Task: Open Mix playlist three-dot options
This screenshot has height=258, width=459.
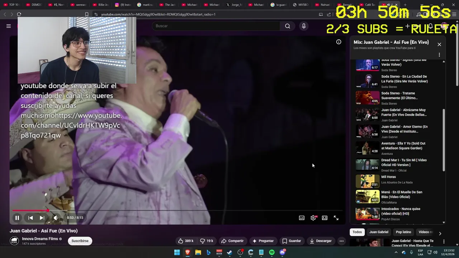Action: point(439,55)
